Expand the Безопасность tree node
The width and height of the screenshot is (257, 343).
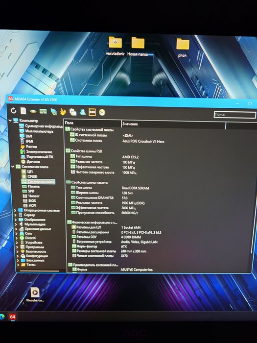pos(17,251)
